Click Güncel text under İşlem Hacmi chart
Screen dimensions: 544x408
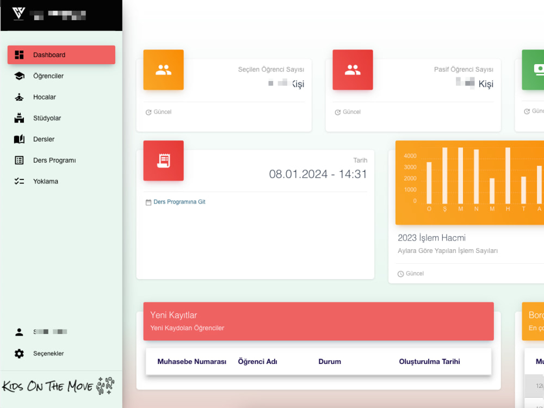pyautogui.click(x=415, y=274)
